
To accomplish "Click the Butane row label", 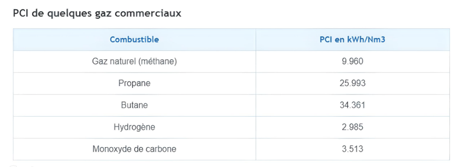I will 134,105.
